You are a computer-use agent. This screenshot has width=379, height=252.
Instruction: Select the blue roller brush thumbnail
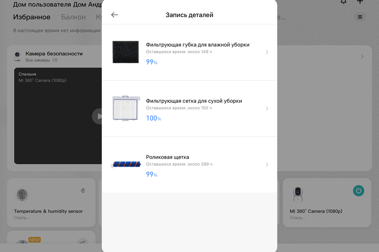point(126,164)
